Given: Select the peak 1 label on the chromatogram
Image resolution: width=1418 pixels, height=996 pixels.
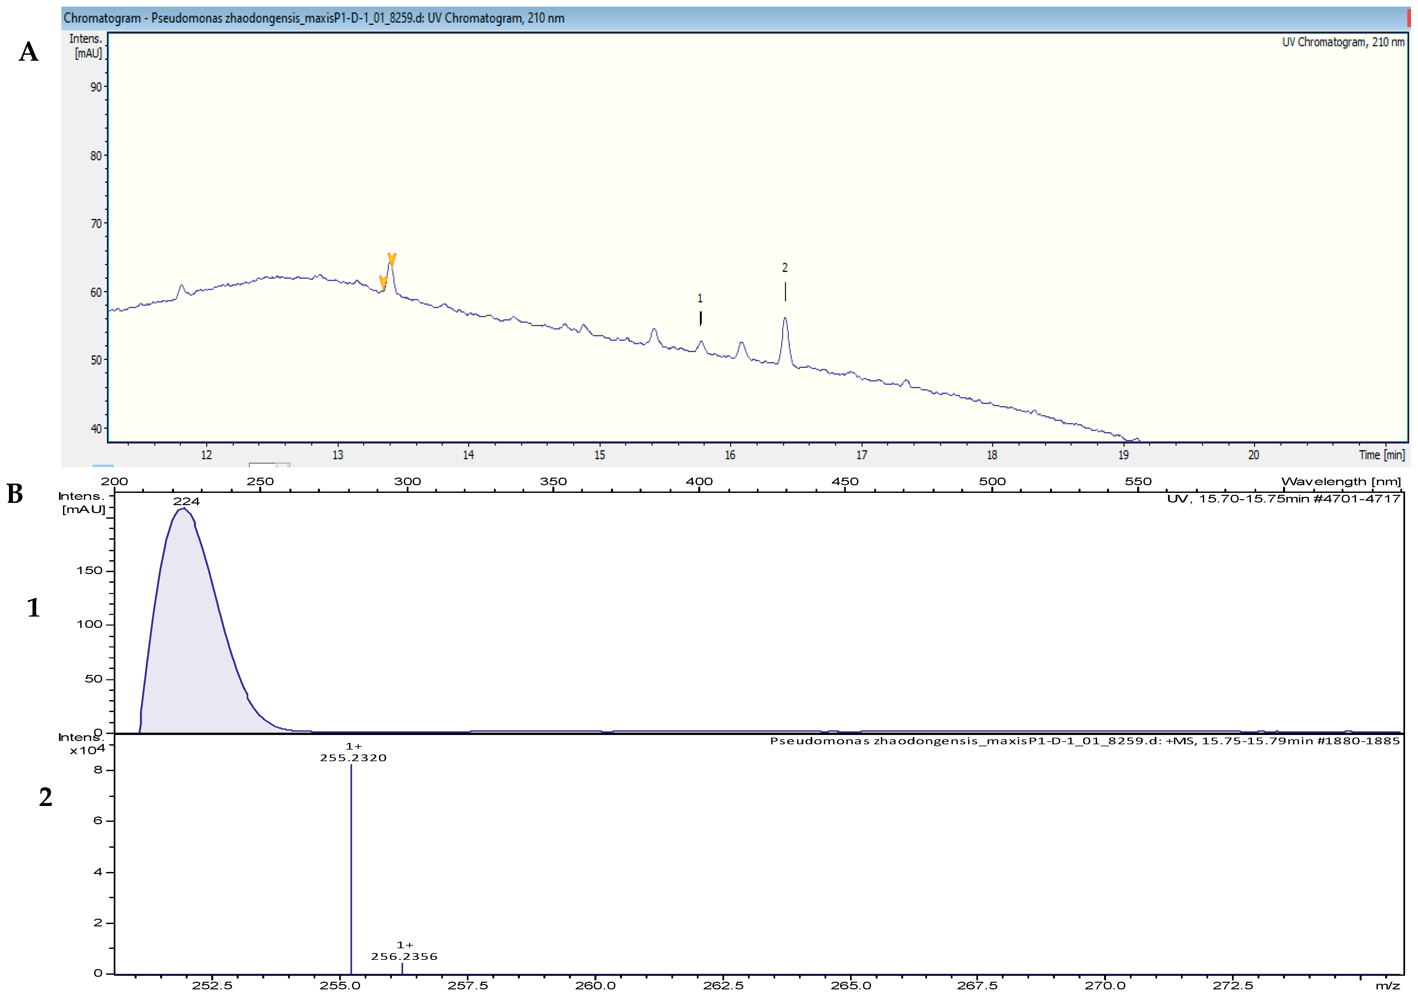Looking at the screenshot, I should coord(700,299).
